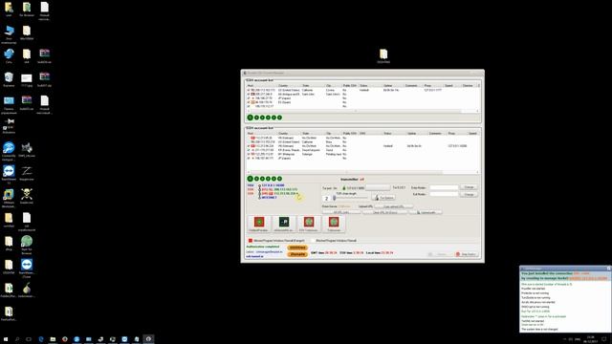
Task: Open the lone folder on the desktop above the window
Action: point(383,55)
